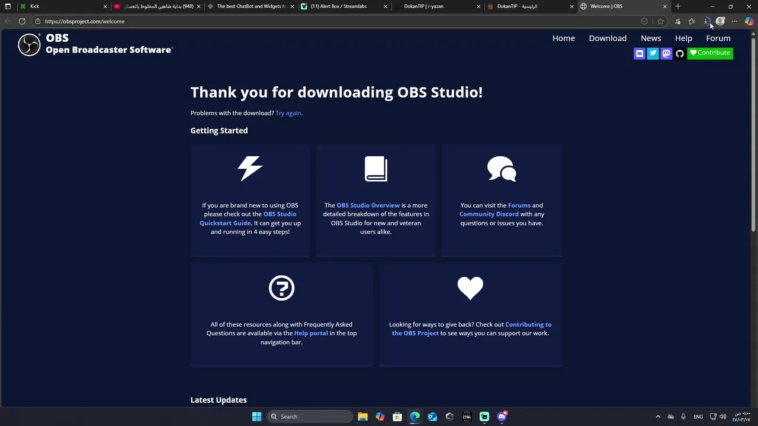This screenshot has height=426, width=758.
Task: Close the Kick browser tab
Action: click(105, 7)
